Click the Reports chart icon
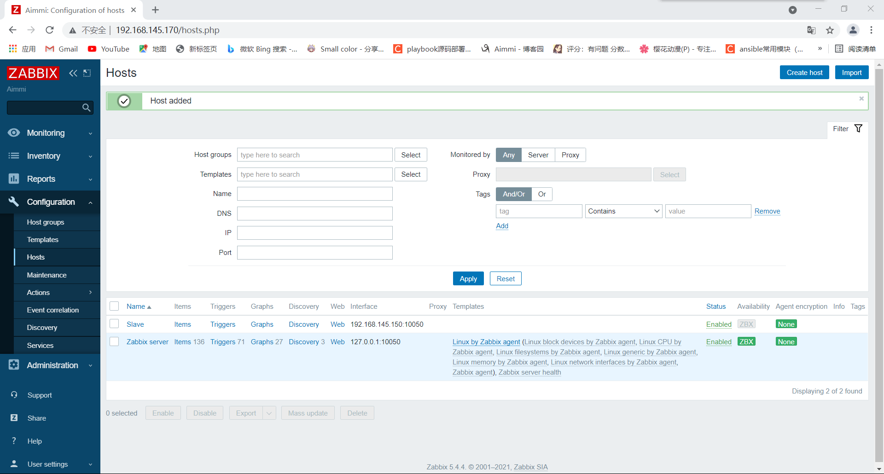 pos(14,179)
